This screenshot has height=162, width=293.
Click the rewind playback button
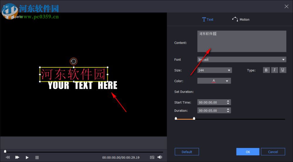(8, 157)
